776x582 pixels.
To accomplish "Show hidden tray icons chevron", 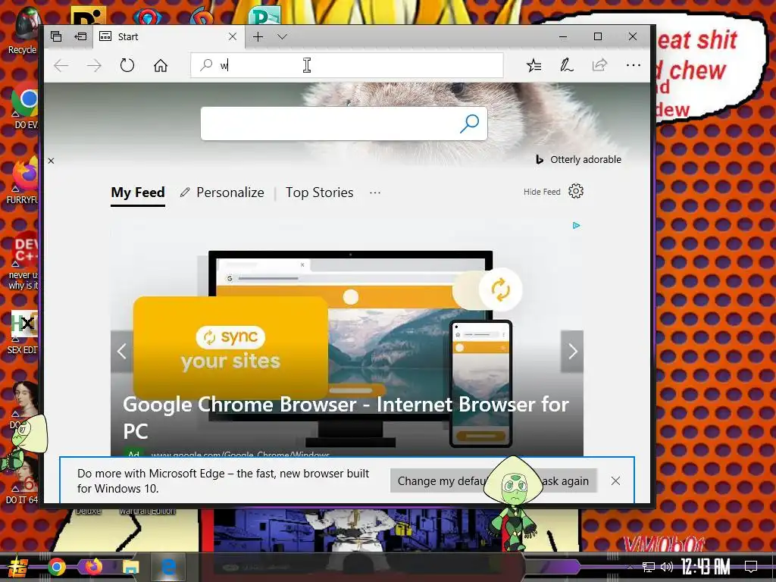I will point(630,567).
